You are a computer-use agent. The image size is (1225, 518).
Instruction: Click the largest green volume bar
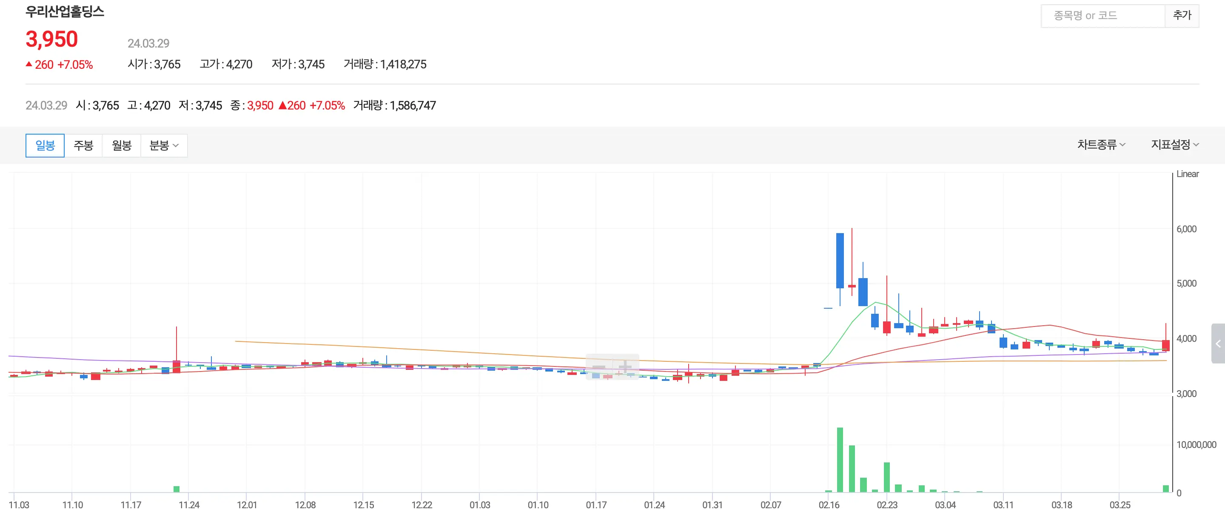[840, 459]
